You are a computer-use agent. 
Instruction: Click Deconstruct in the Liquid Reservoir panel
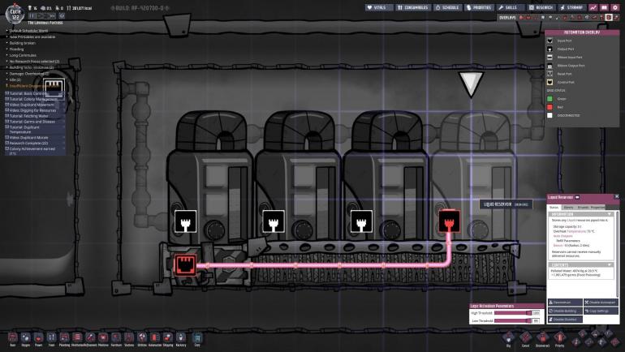point(565,303)
